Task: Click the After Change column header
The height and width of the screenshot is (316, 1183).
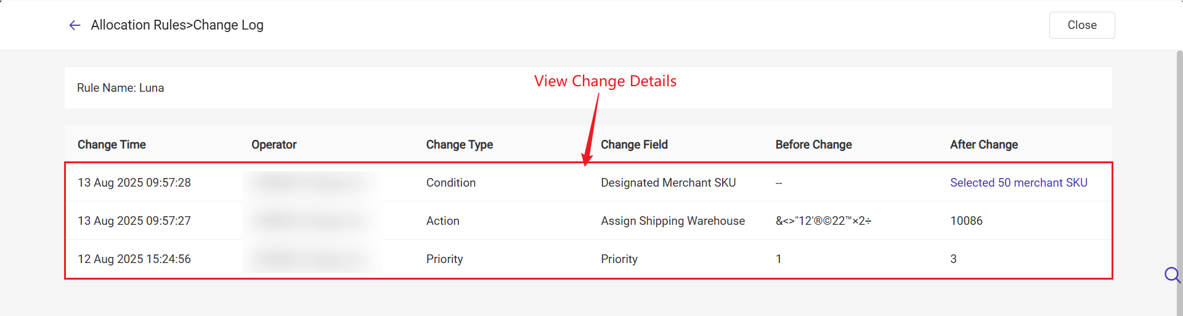Action: (x=984, y=145)
